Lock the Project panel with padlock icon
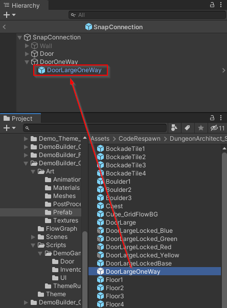 click(212, 118)
